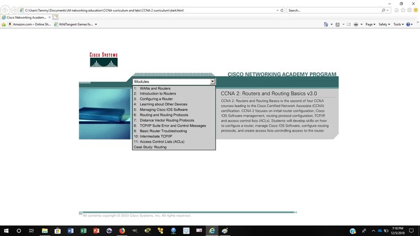Open the Modules dropdown arrow
Image resolution: width=420 pixels, height=236 pixels.
point(212,82)
